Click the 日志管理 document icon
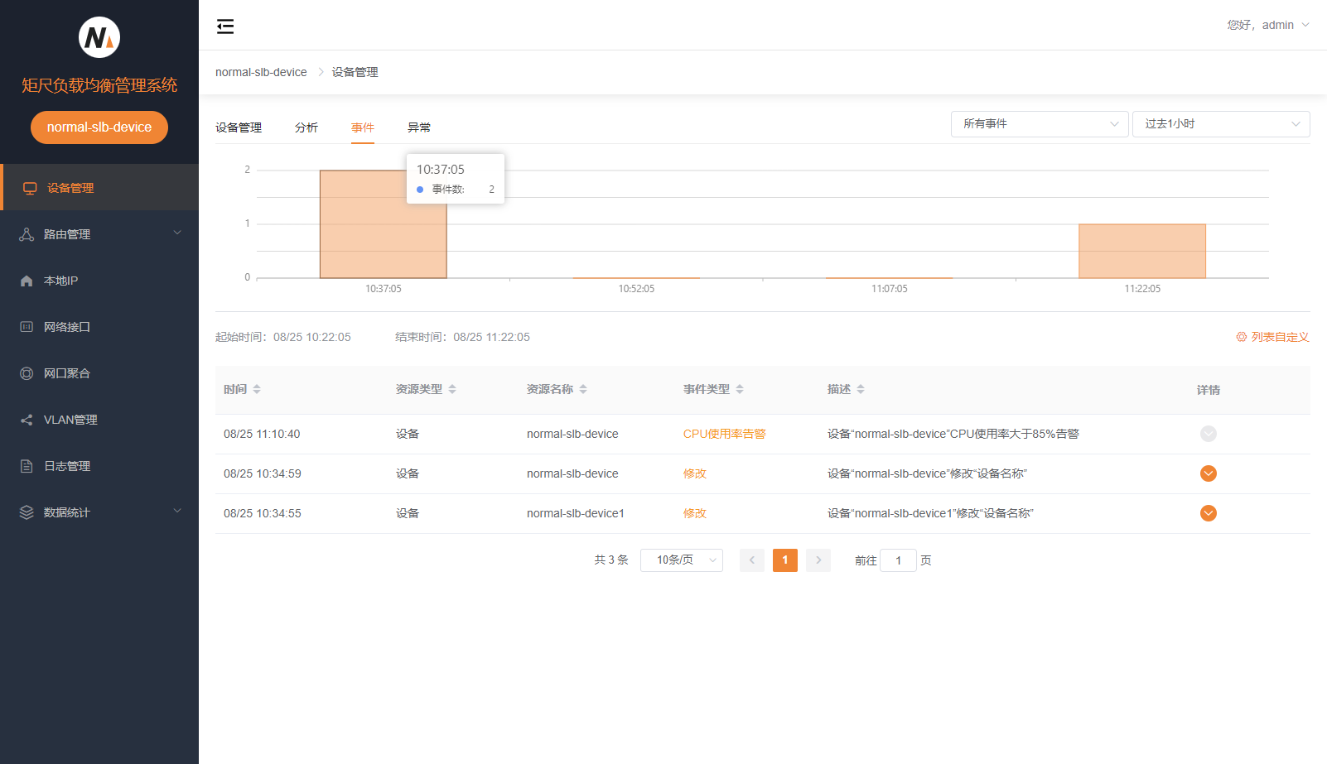 click(x=27, y=466)
